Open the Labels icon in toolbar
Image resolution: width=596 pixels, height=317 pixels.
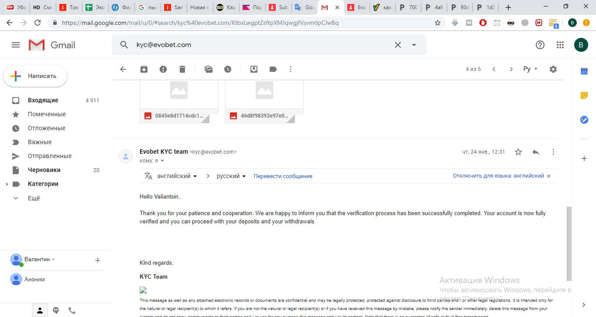(273, 69)
